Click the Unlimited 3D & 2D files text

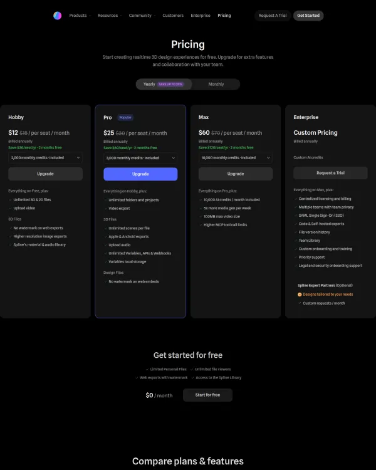coord(32,200)
